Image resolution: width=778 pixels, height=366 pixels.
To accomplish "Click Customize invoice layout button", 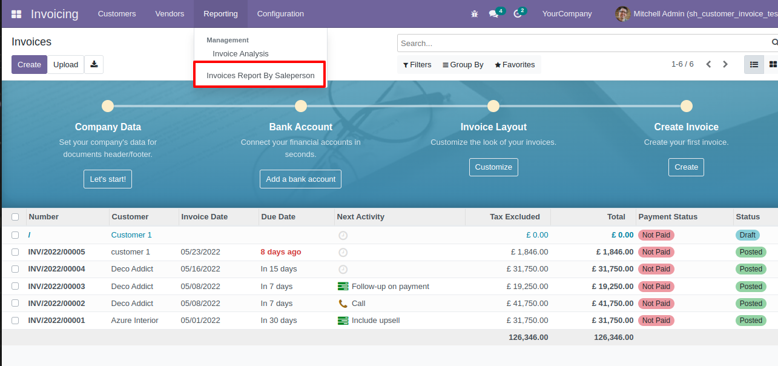I will [493, 167].
